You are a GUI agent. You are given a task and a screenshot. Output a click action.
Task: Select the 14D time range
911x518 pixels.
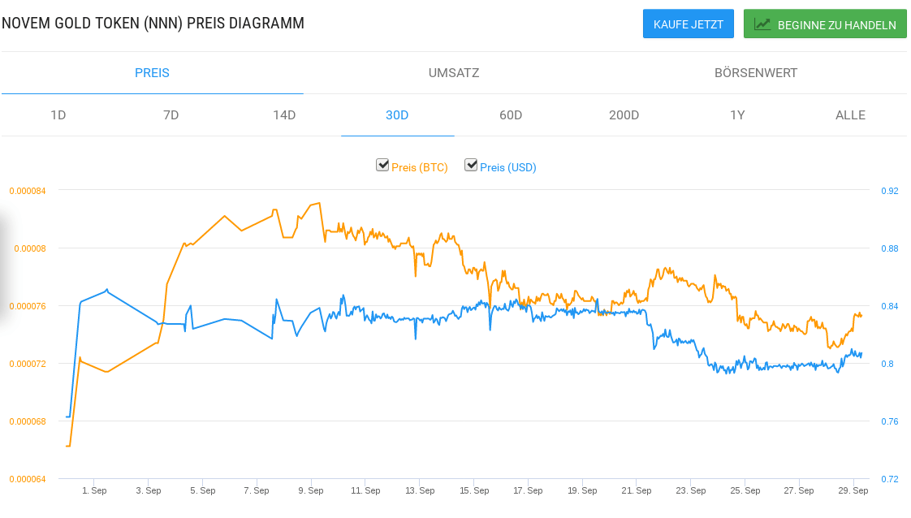284,115
